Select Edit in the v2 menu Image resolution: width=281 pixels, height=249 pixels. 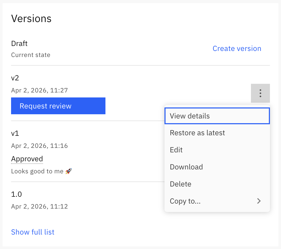(x=176, y=150)
